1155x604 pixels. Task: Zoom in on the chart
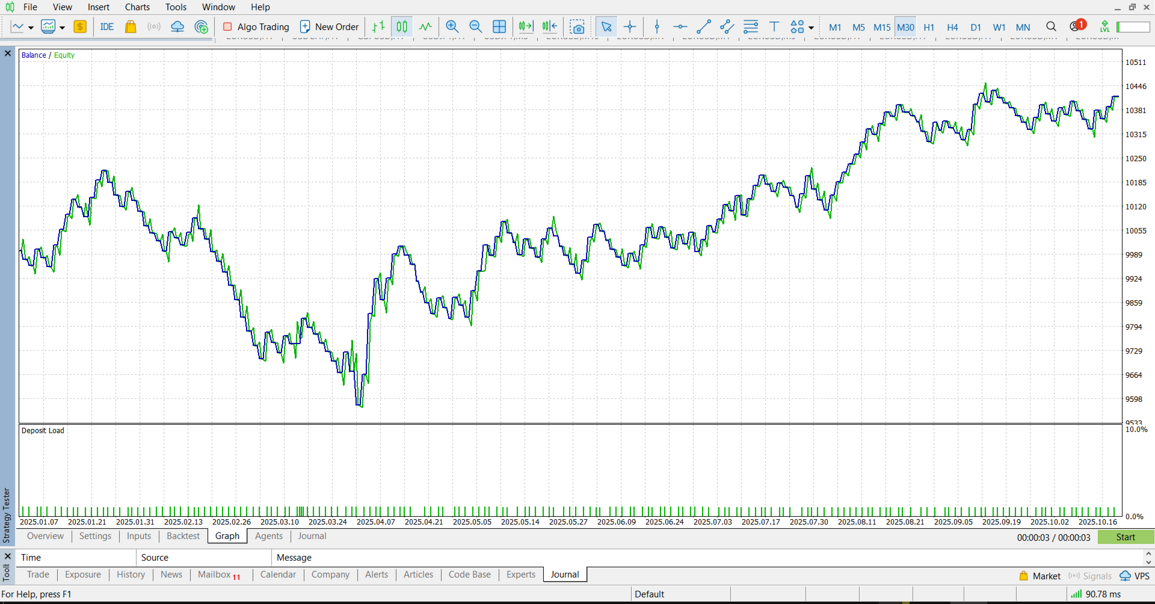(x=452, y=26)
